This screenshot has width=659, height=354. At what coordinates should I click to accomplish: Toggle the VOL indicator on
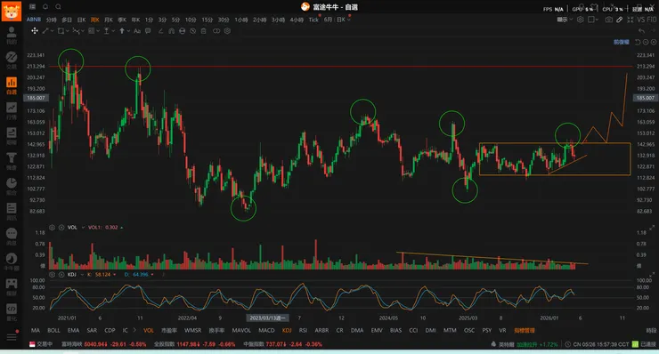pyautogui.click(x=149, y=331)
